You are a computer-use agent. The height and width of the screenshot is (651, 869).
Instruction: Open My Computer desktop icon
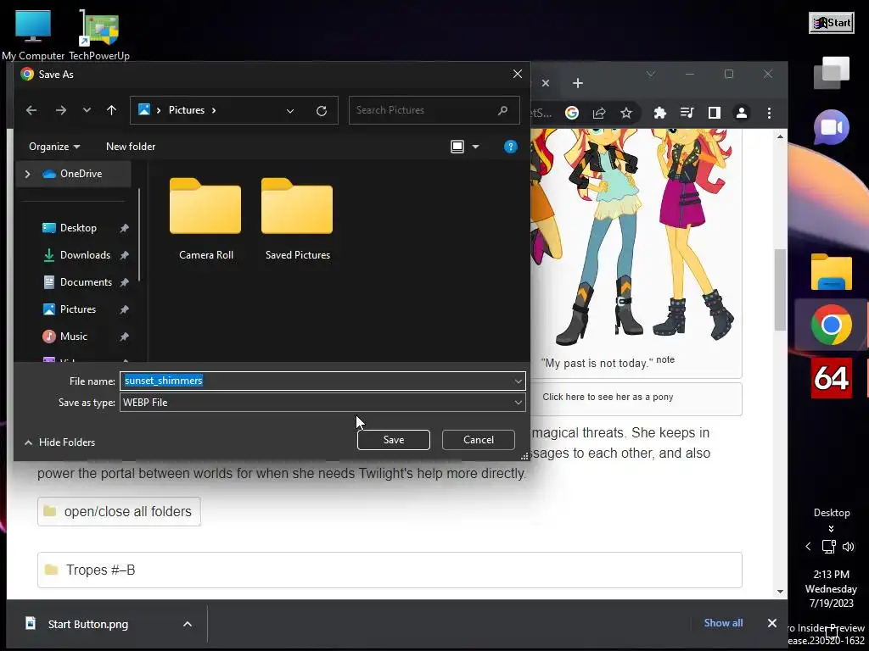click(33, 34)
